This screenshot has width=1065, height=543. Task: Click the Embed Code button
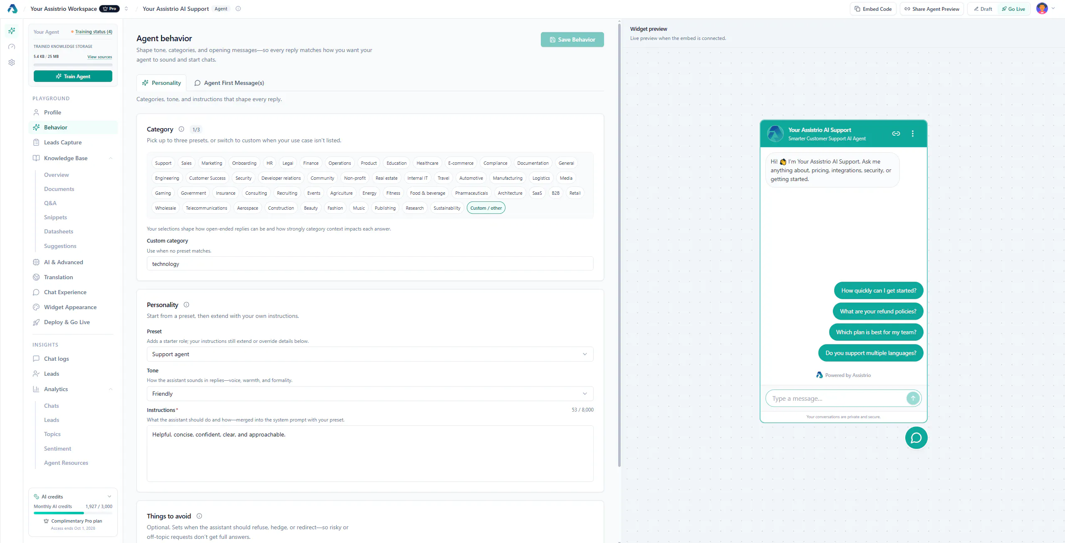(873, 9)
